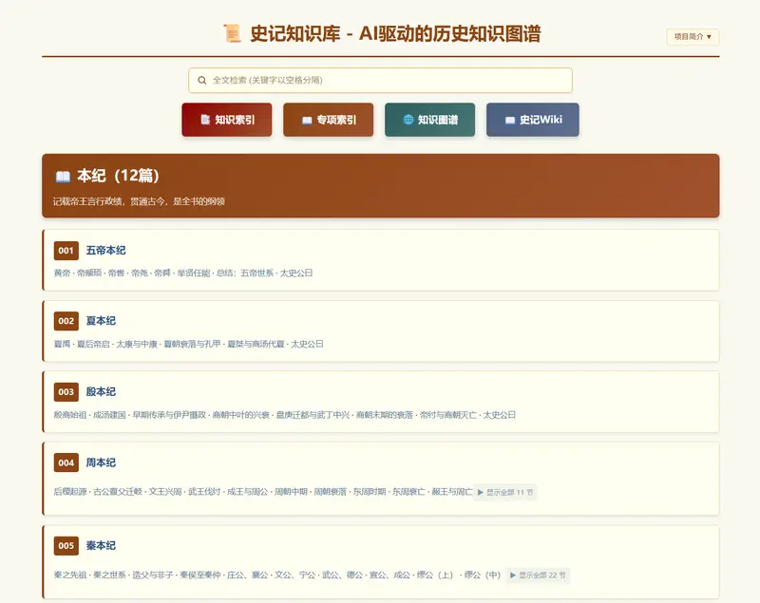
Task: Open the 五帝本纪 chapter link
Action: click(105, 251)
